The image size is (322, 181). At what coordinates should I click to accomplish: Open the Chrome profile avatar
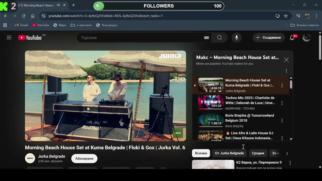click(307, 16)
